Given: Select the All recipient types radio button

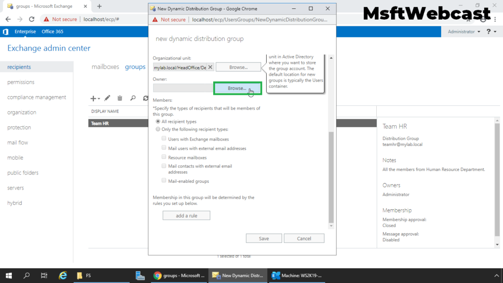Looking at the screenshot, I should tap(158, 122).
